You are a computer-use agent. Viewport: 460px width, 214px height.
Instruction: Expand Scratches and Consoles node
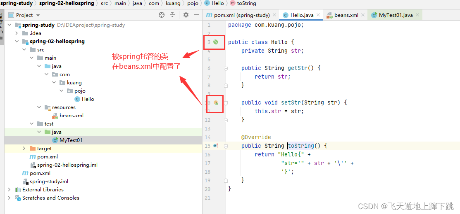click(x=10, y=198)
